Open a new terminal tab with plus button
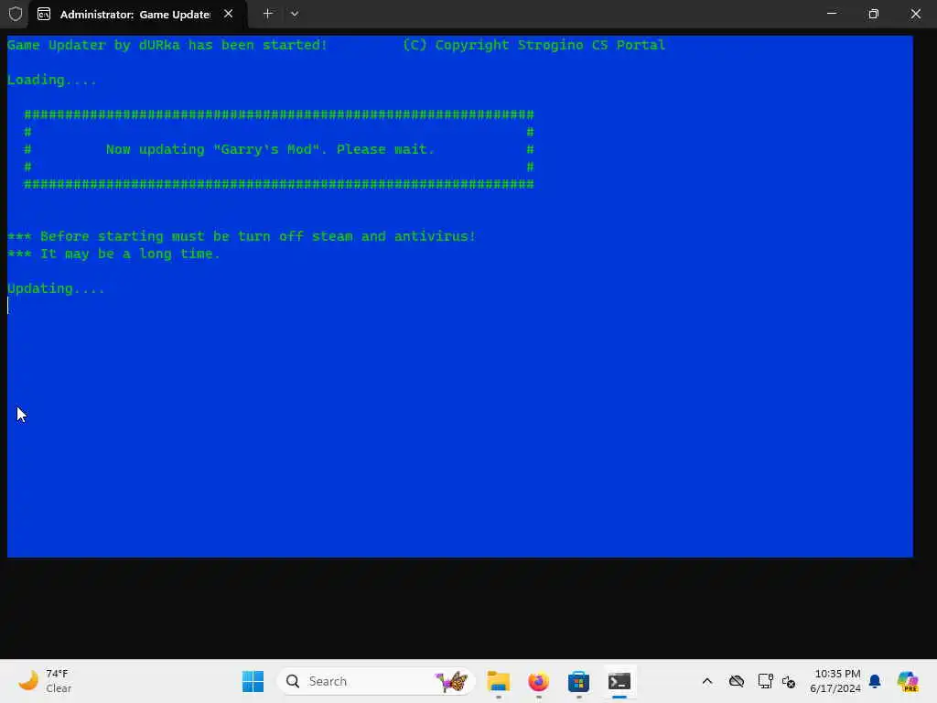 click(x=268, y=14)
